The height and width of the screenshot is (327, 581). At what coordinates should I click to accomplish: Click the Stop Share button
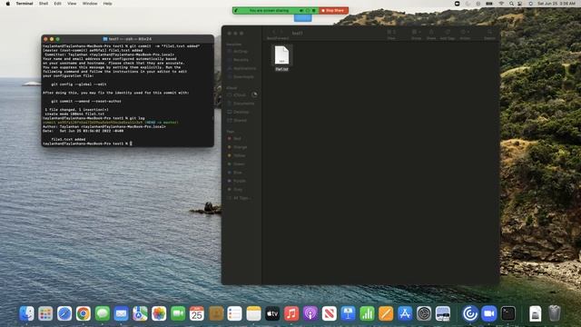click(333, 10)
